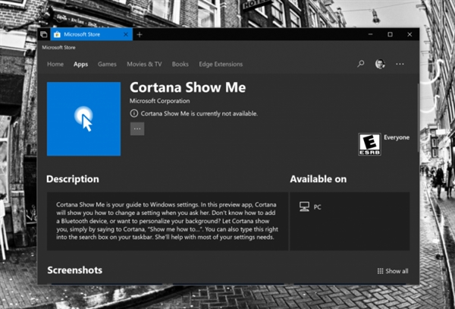The width and height of the screenshot is (455, 309).
Task: Click the more options button under the unavailable notice
Action: [137, 129]
